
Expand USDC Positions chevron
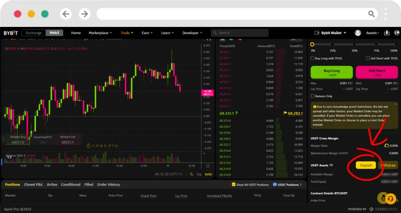point(301,184)
